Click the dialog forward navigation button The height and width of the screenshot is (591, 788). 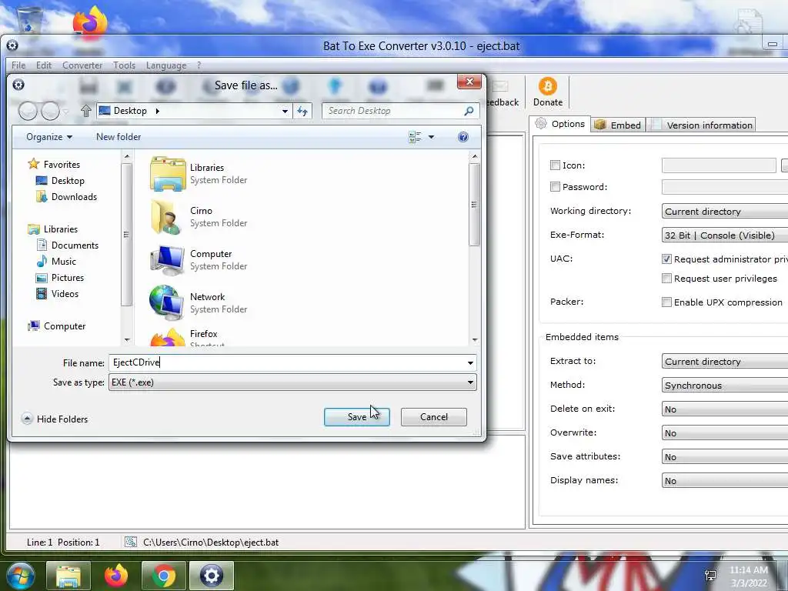(x=50, y=111)
